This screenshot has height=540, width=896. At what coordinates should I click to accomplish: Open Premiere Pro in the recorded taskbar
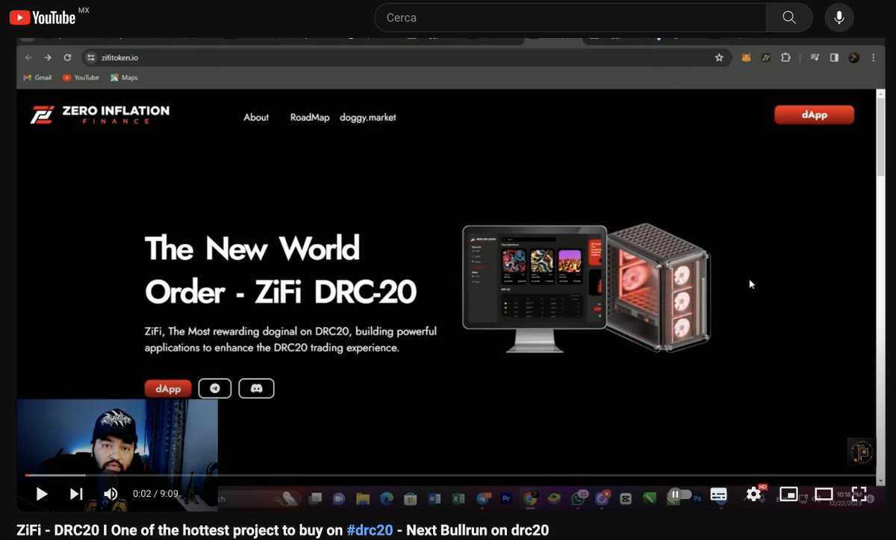[506, 497]
